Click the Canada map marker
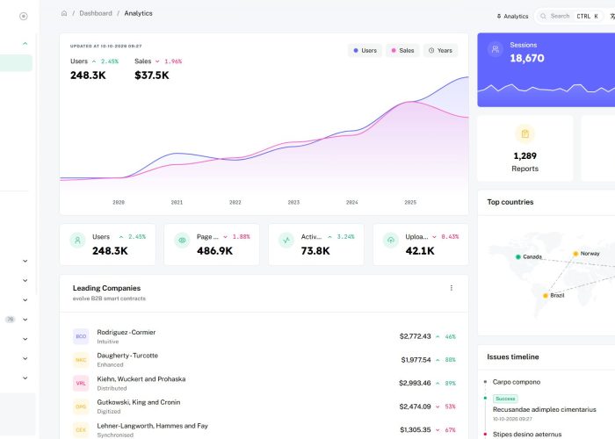Viewport: 615px width, 439px height. pos(517,256)
